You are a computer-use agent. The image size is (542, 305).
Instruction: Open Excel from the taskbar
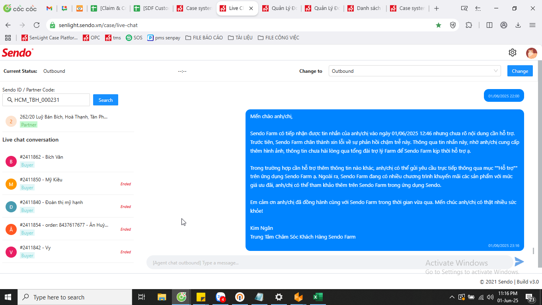318,297
